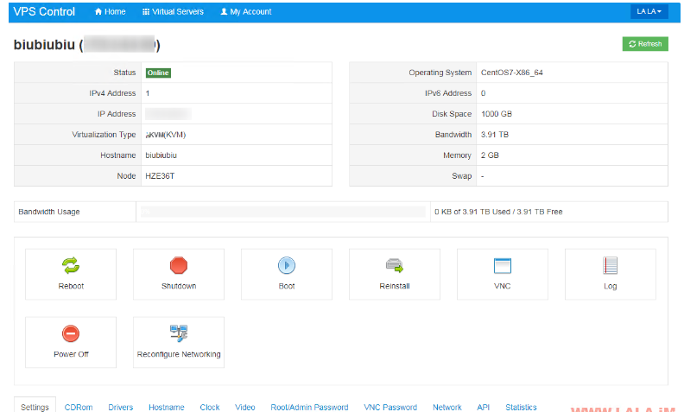
Task: Click the biubiubiu hostname value
Action: point(161,155)
